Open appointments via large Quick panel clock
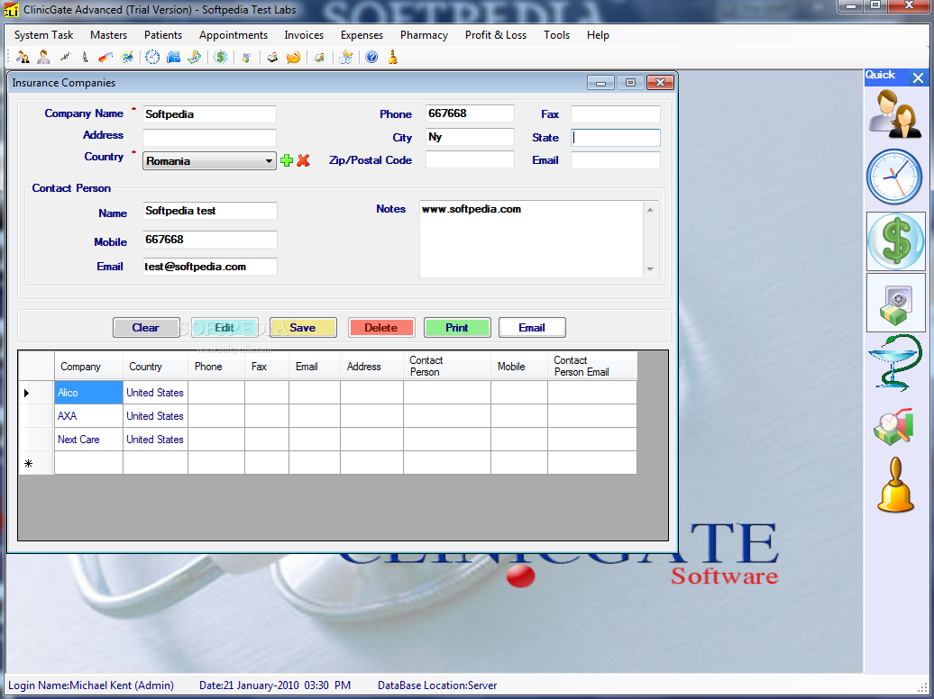 894,177
